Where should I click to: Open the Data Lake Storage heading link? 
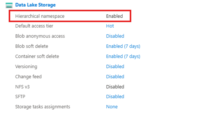coord(36,5)
